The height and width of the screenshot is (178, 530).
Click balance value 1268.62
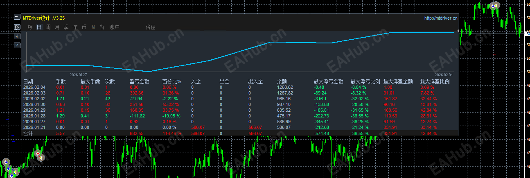coord(285,87)
